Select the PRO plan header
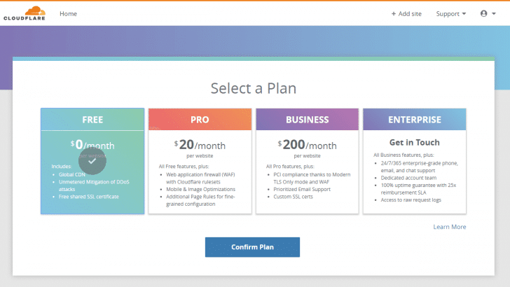Image resolution: width=510 pixels, height=287 pixels. (200, 120)
